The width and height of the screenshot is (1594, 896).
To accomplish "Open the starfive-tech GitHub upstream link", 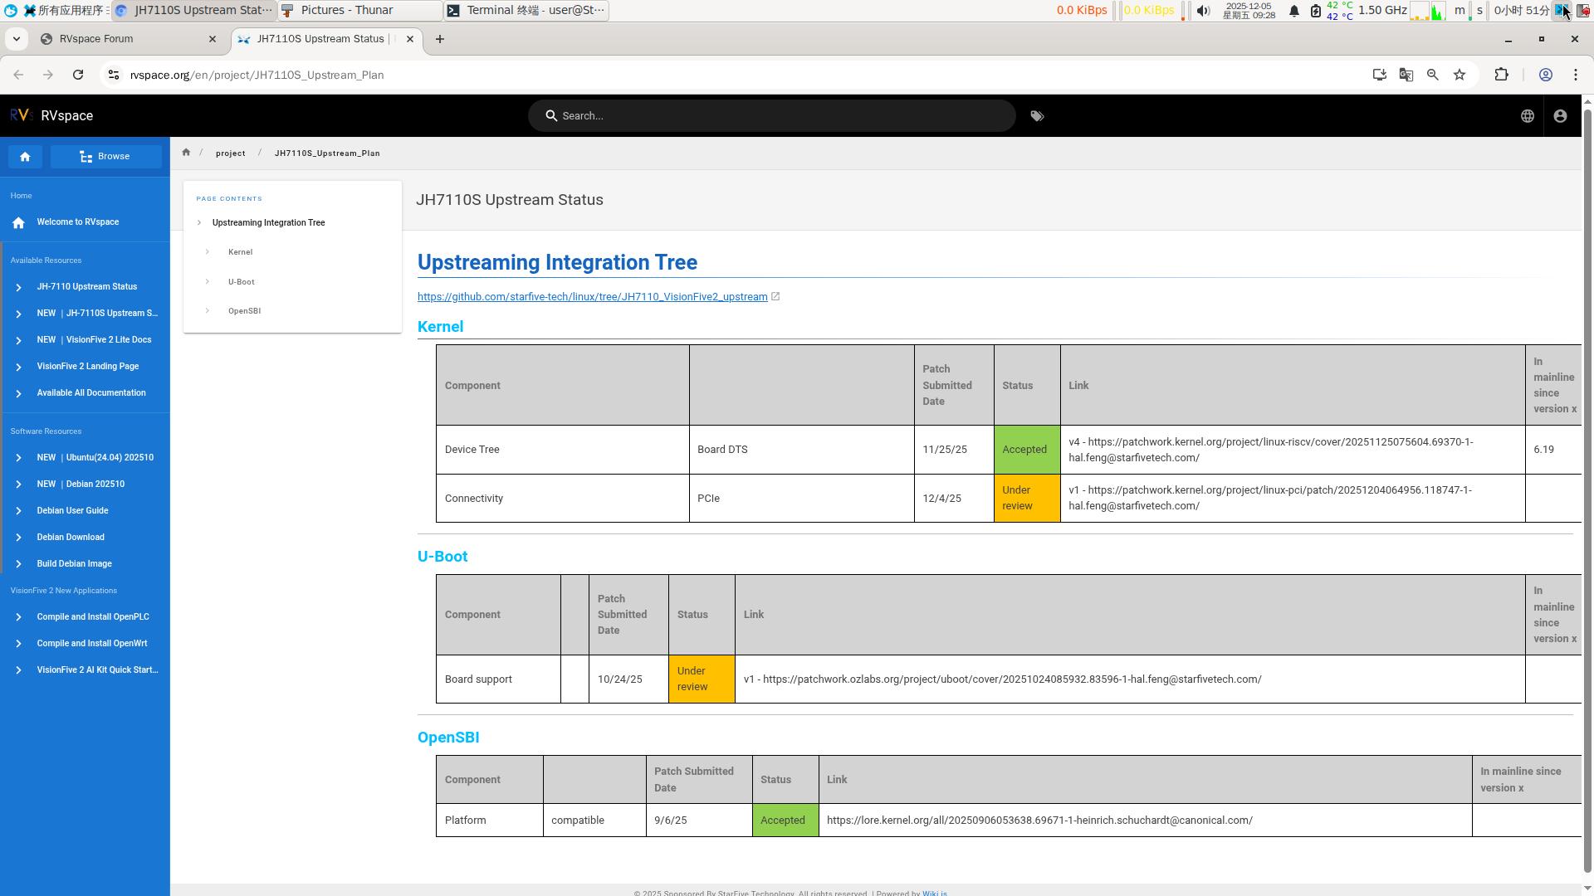I will [592, 297].
